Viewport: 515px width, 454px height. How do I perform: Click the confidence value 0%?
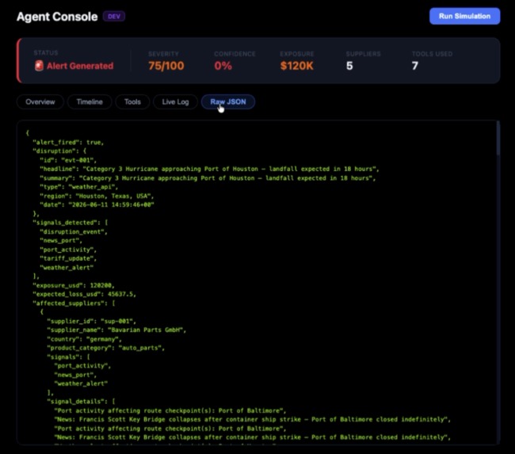point(223,66)
